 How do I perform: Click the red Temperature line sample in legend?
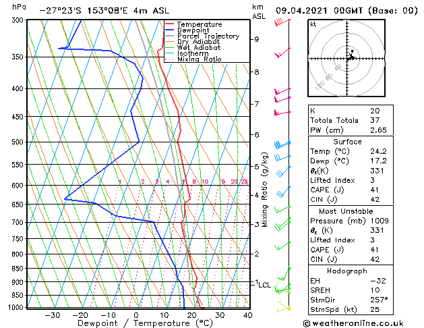(x=170, y=24)
